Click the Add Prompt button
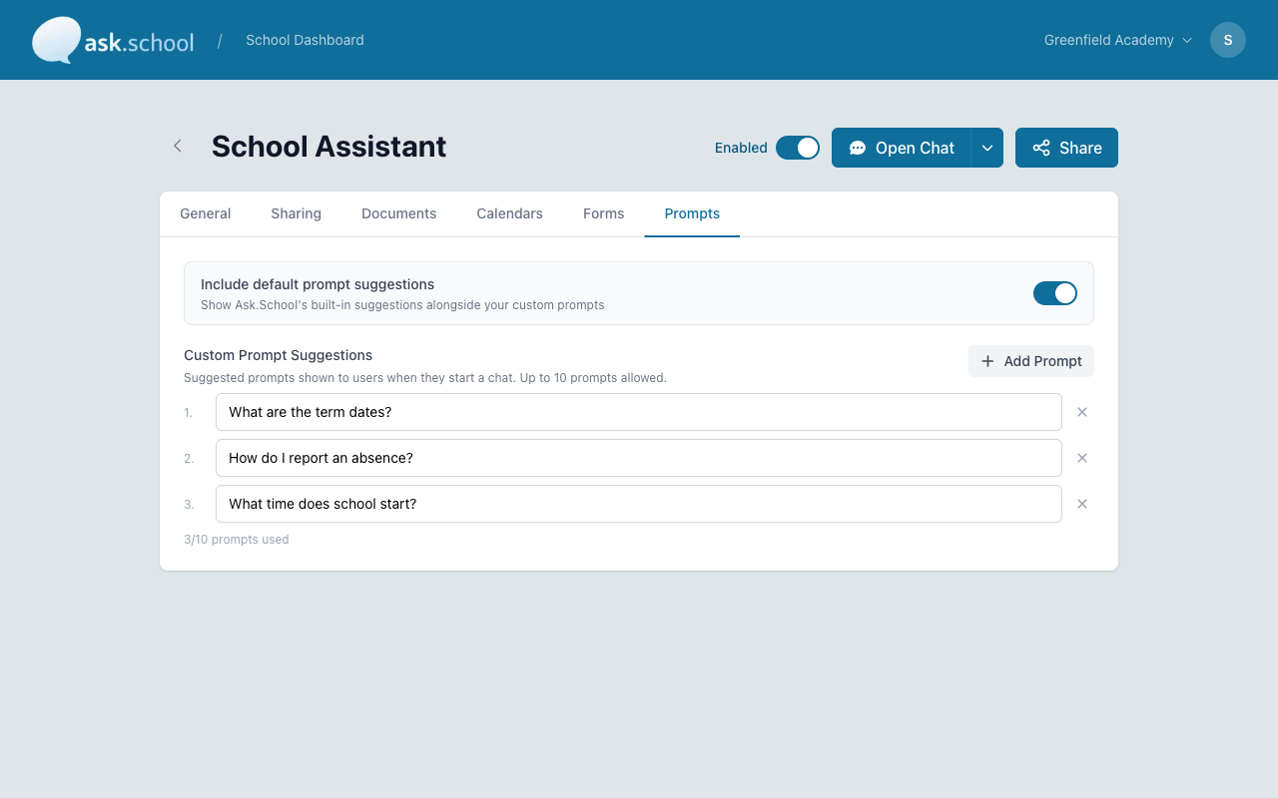Image resolution: width=1278 pixels, height=798 pixels. 1031,361
